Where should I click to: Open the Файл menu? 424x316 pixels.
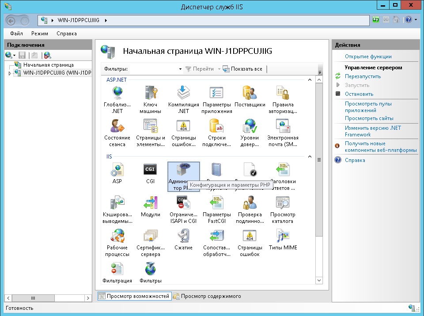coord(16,34)
